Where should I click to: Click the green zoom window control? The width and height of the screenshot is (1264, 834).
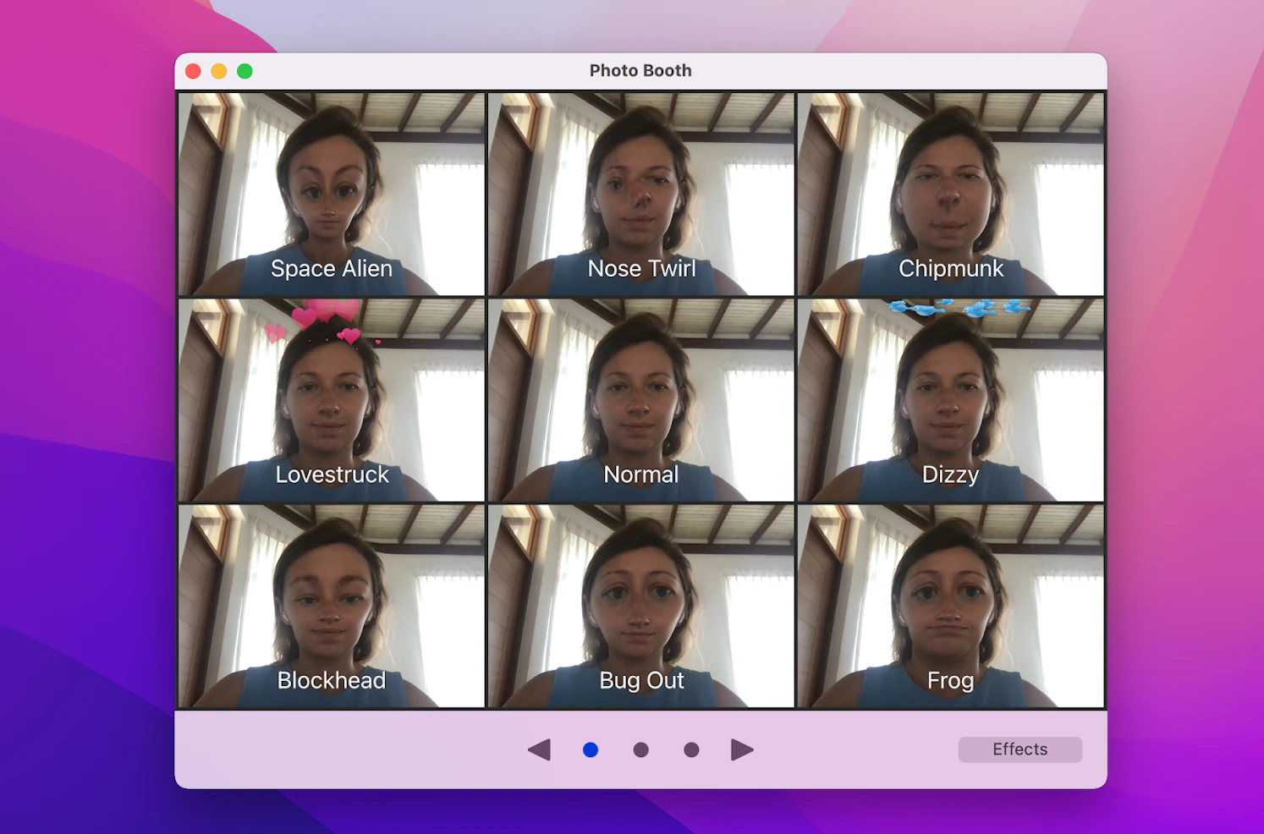[x=245, y=71]
